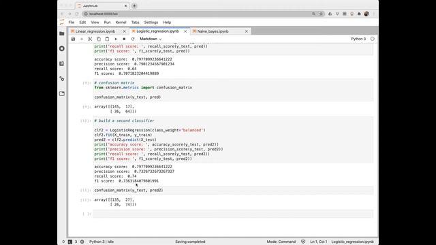
Task: Click 'Mode: Command' in the status bar
Action: tap(281, 242)
